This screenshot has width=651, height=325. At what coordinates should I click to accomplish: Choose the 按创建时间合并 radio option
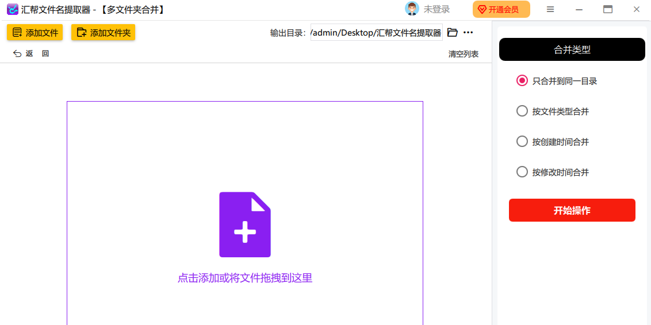pos(522,142)
